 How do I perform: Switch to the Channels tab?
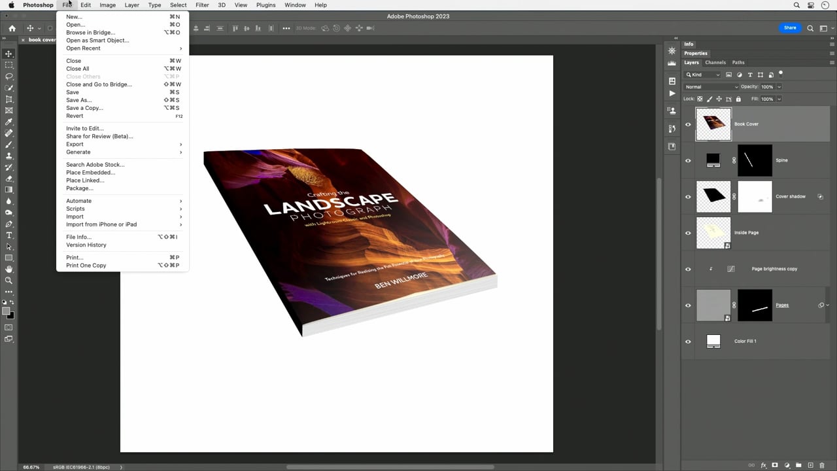click(715, 63)
